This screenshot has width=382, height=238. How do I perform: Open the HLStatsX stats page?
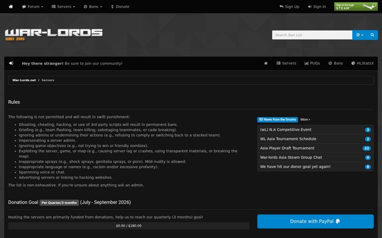pyautogui.click(x=362, y=63)
